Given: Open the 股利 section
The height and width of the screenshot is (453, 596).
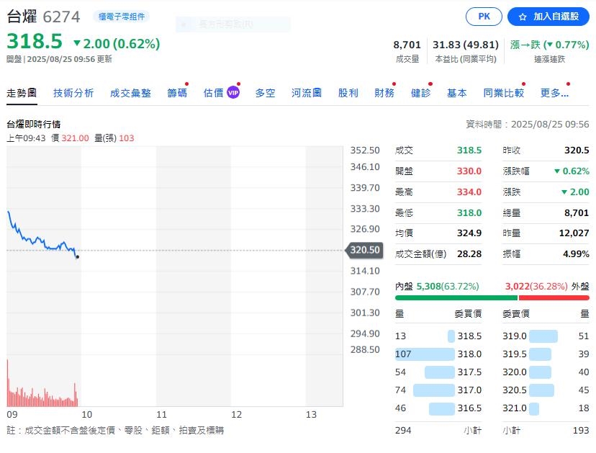Looking at the screenshot, I should coord(348,92).
